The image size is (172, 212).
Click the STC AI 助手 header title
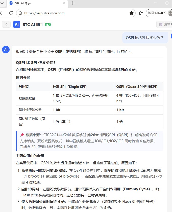[33, 25]
